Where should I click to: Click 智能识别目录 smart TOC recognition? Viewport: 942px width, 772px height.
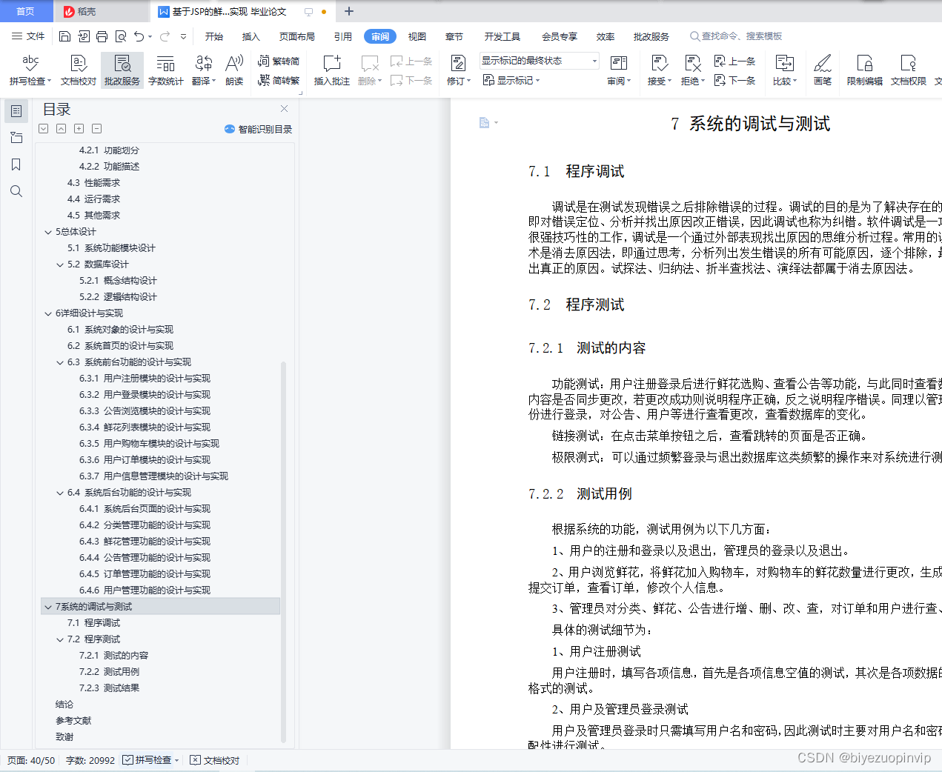[258, 129]
